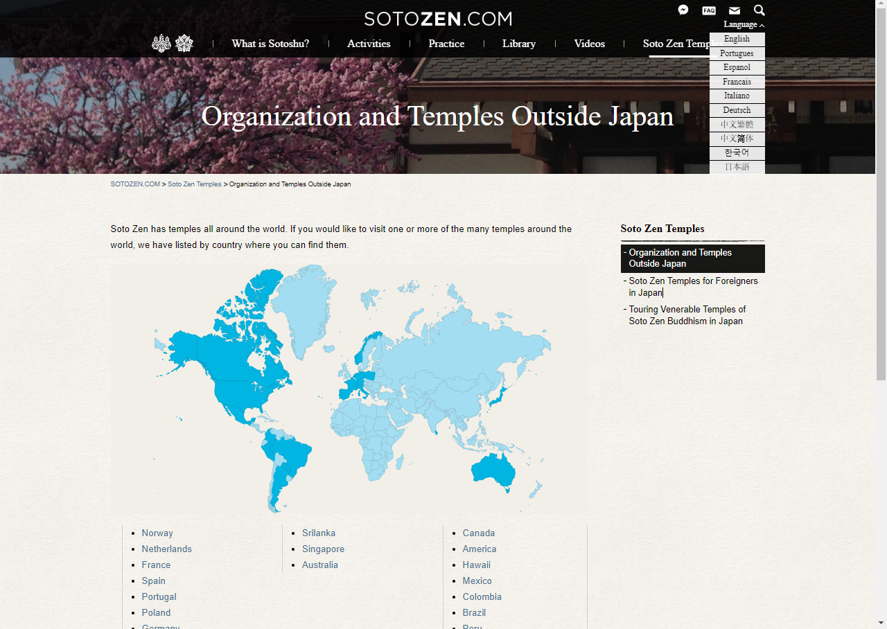Open the Portugal temple link
Viewport: 887px width, 629px height.
159,596
